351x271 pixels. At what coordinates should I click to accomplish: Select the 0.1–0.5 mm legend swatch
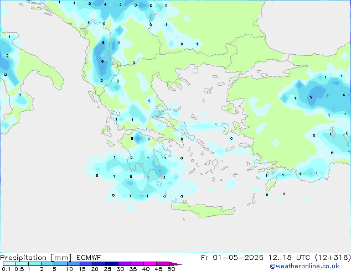point(9,264)
